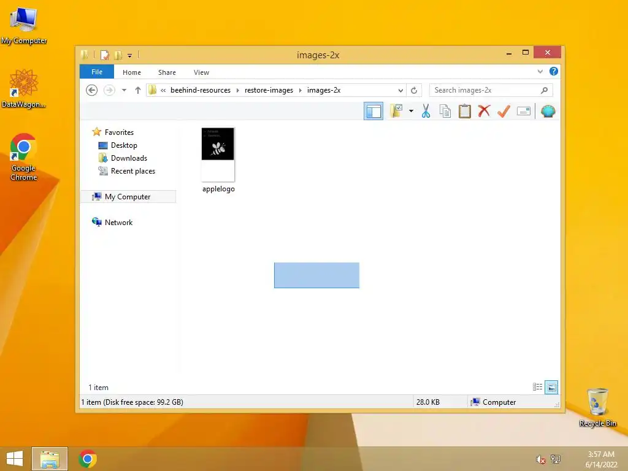Open chevron after restore-images in path
The width and height of the screenshot is (628, 471).
300,90
